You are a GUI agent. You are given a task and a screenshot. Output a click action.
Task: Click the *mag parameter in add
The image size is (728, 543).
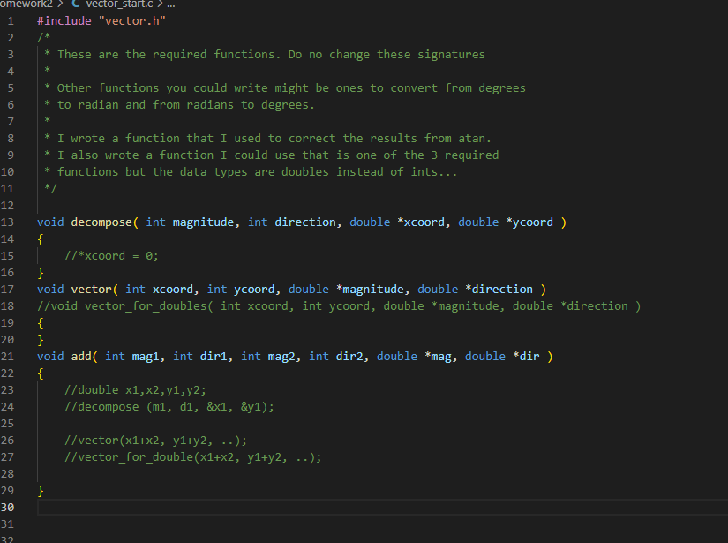(x=438, y=357)
